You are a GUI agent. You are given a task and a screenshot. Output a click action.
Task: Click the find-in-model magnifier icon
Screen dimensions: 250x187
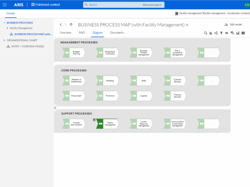coord(205,33)
